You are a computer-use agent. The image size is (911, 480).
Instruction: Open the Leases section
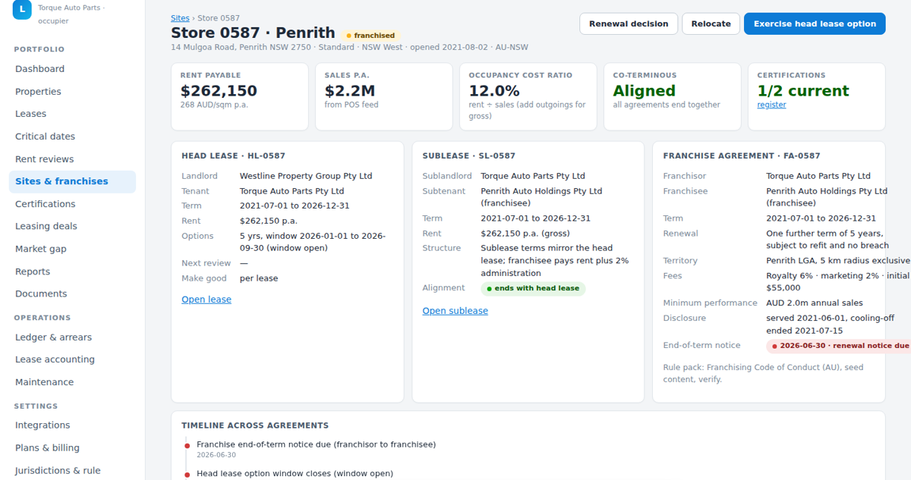coord(72,114)
